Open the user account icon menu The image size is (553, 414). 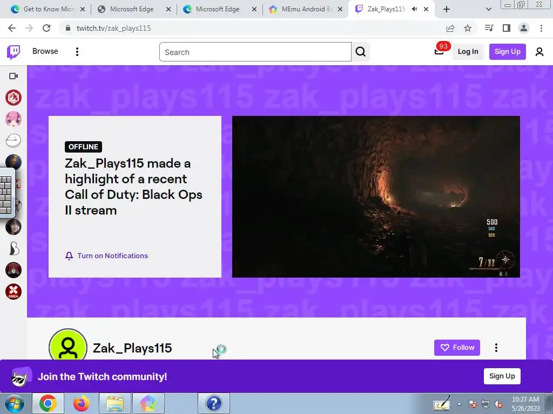pyautogui.click(x=539, y=52)
